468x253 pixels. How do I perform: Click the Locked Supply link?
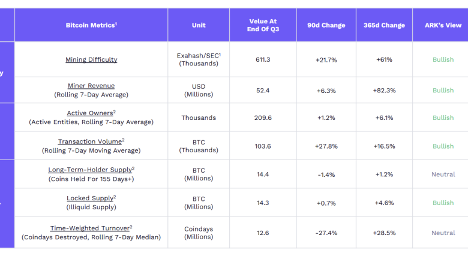90,198
